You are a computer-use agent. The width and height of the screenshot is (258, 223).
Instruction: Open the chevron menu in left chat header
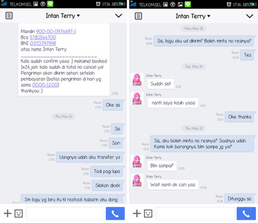pos(118,16)
